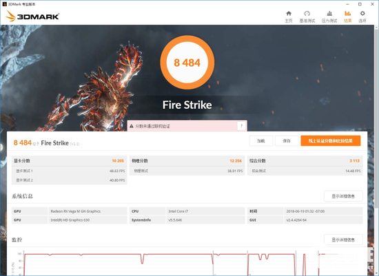Select the graphics score value 10 205
This screenshot has height=276, width=379.
pyautogui.click(x=118, y=161)
